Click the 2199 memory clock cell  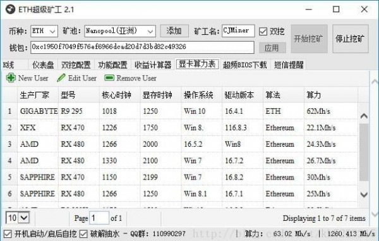tap(160, 177)
